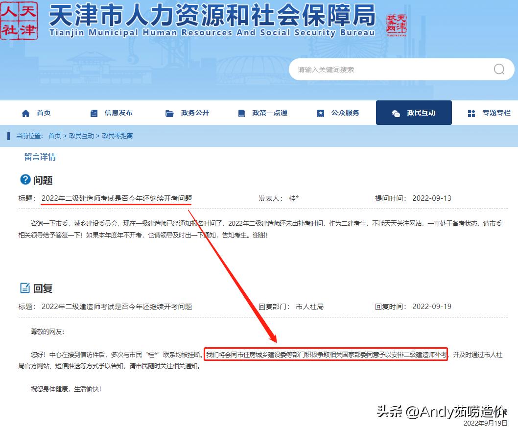Click the book icon beside 政策一点通

pyautogui.click(x=241, y=113)
